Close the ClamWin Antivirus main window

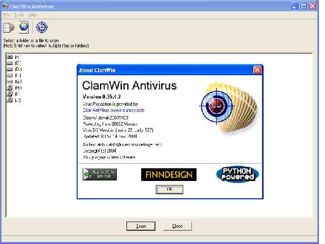point(313,6)
